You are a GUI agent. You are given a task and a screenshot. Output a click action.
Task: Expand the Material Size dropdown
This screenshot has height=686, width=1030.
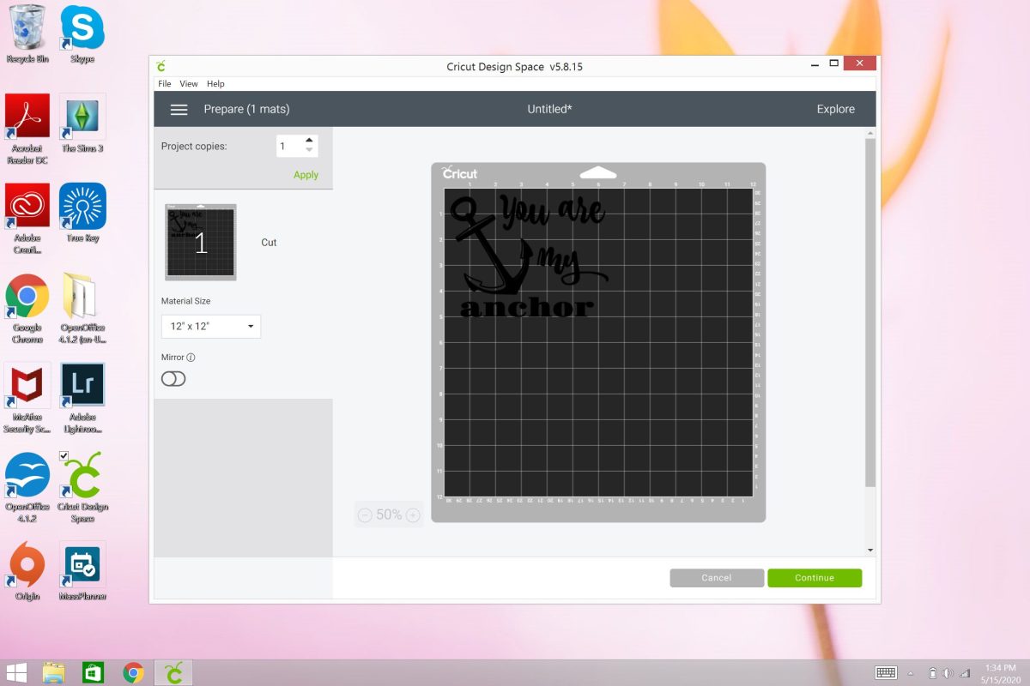[211, 327]
